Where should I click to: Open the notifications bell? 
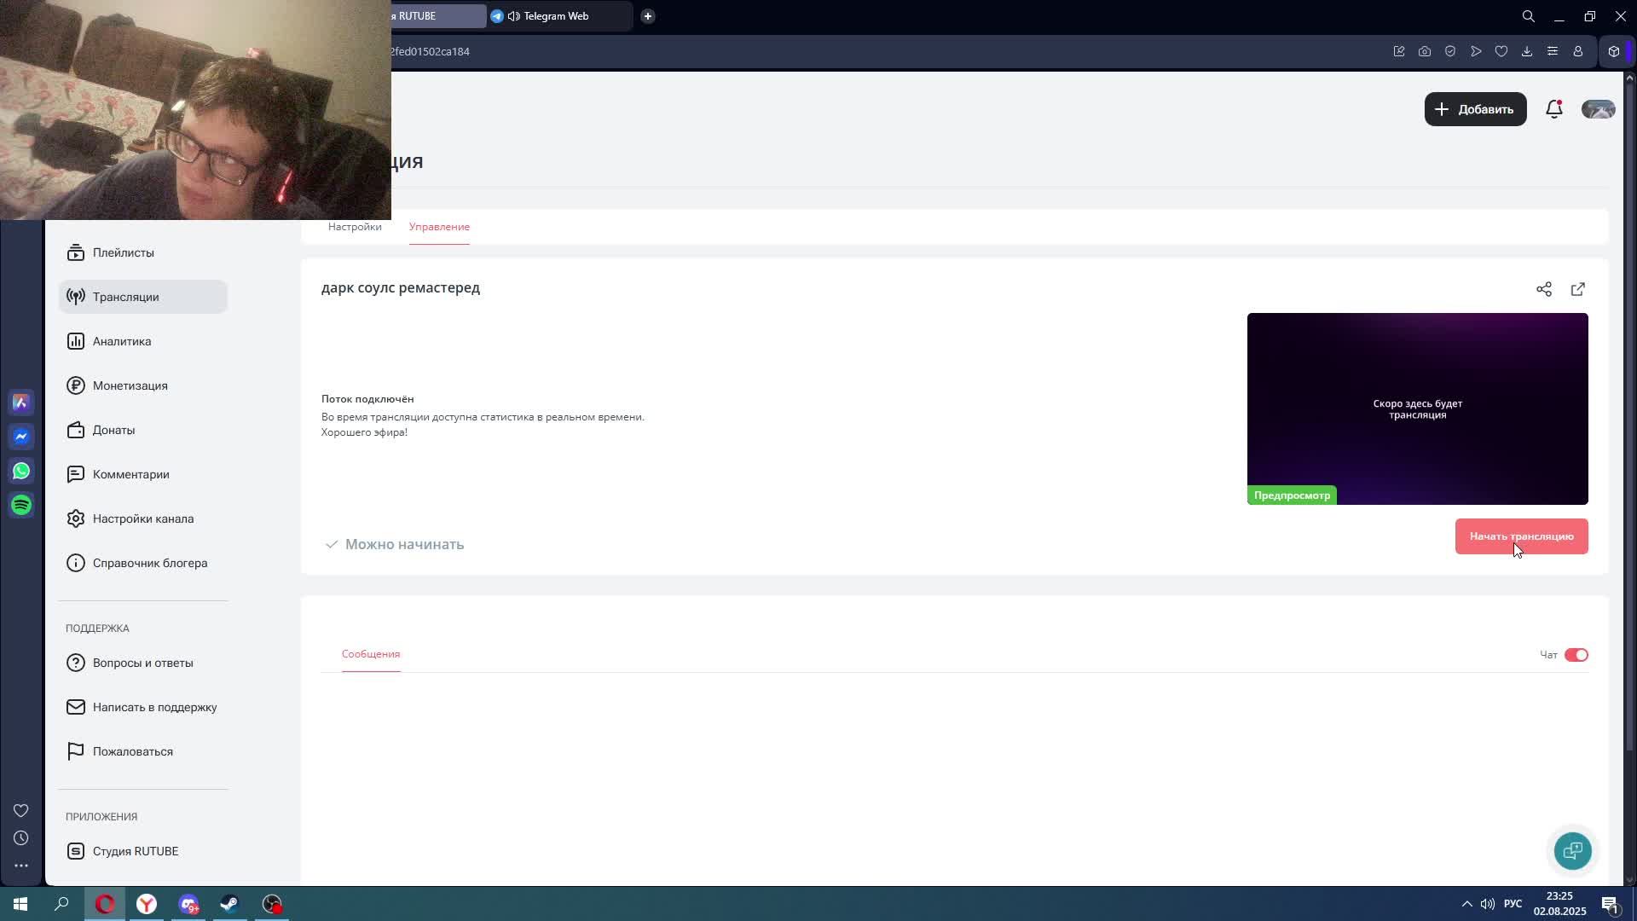click(x=1553, y=109)
